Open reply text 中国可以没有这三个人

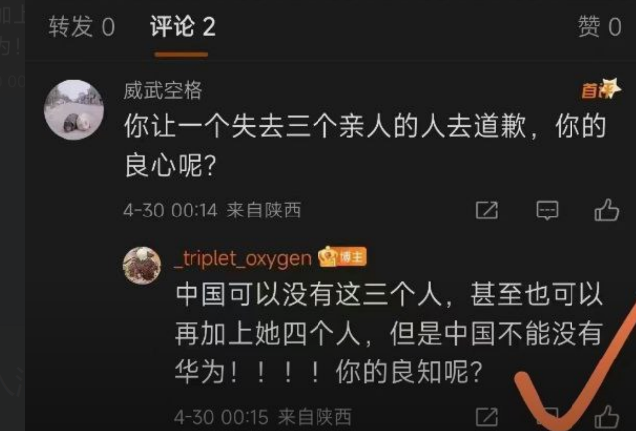[x=309, y=294]
